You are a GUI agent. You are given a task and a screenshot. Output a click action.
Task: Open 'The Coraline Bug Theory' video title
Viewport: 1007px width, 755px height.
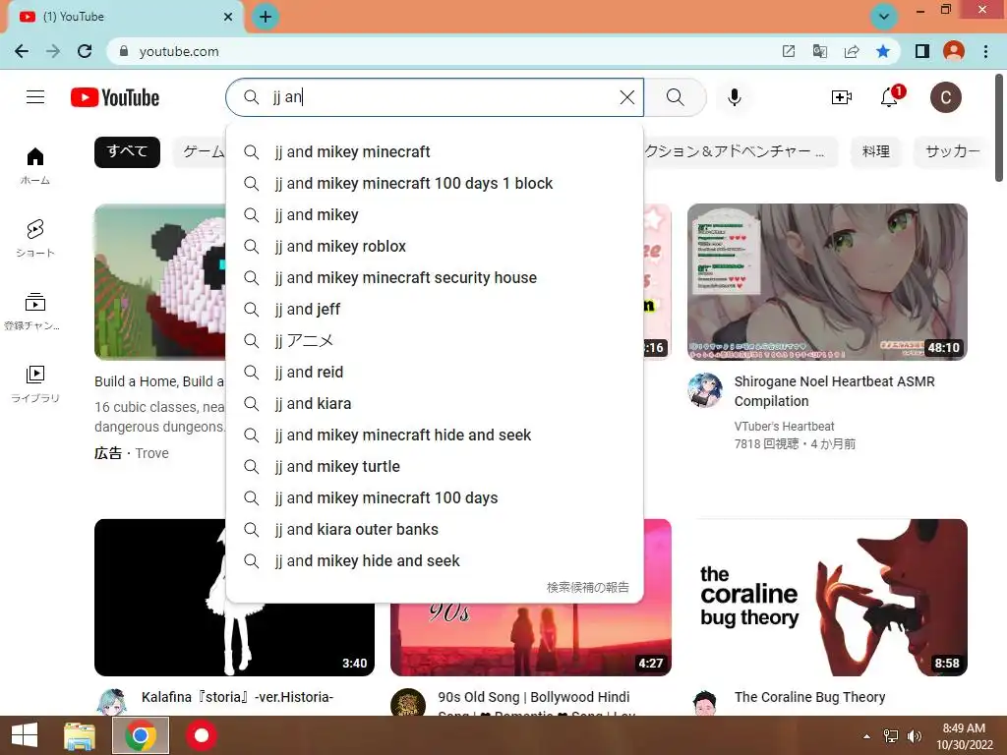[810, 697]
